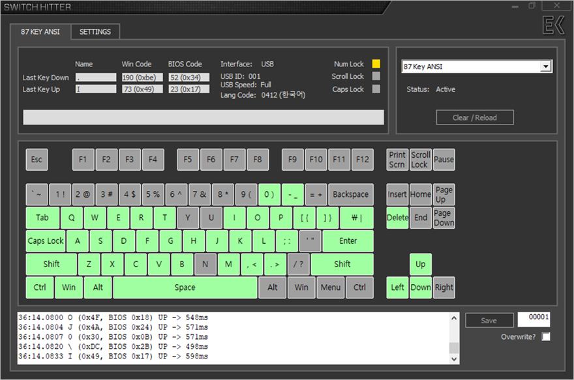This screenshot has width=574, height=380.
Task: Click the gray Y key tile
Action: tap(188, 218)
